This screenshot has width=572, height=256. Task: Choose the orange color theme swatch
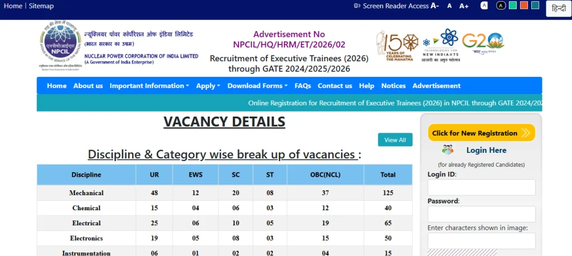[524, 5]
